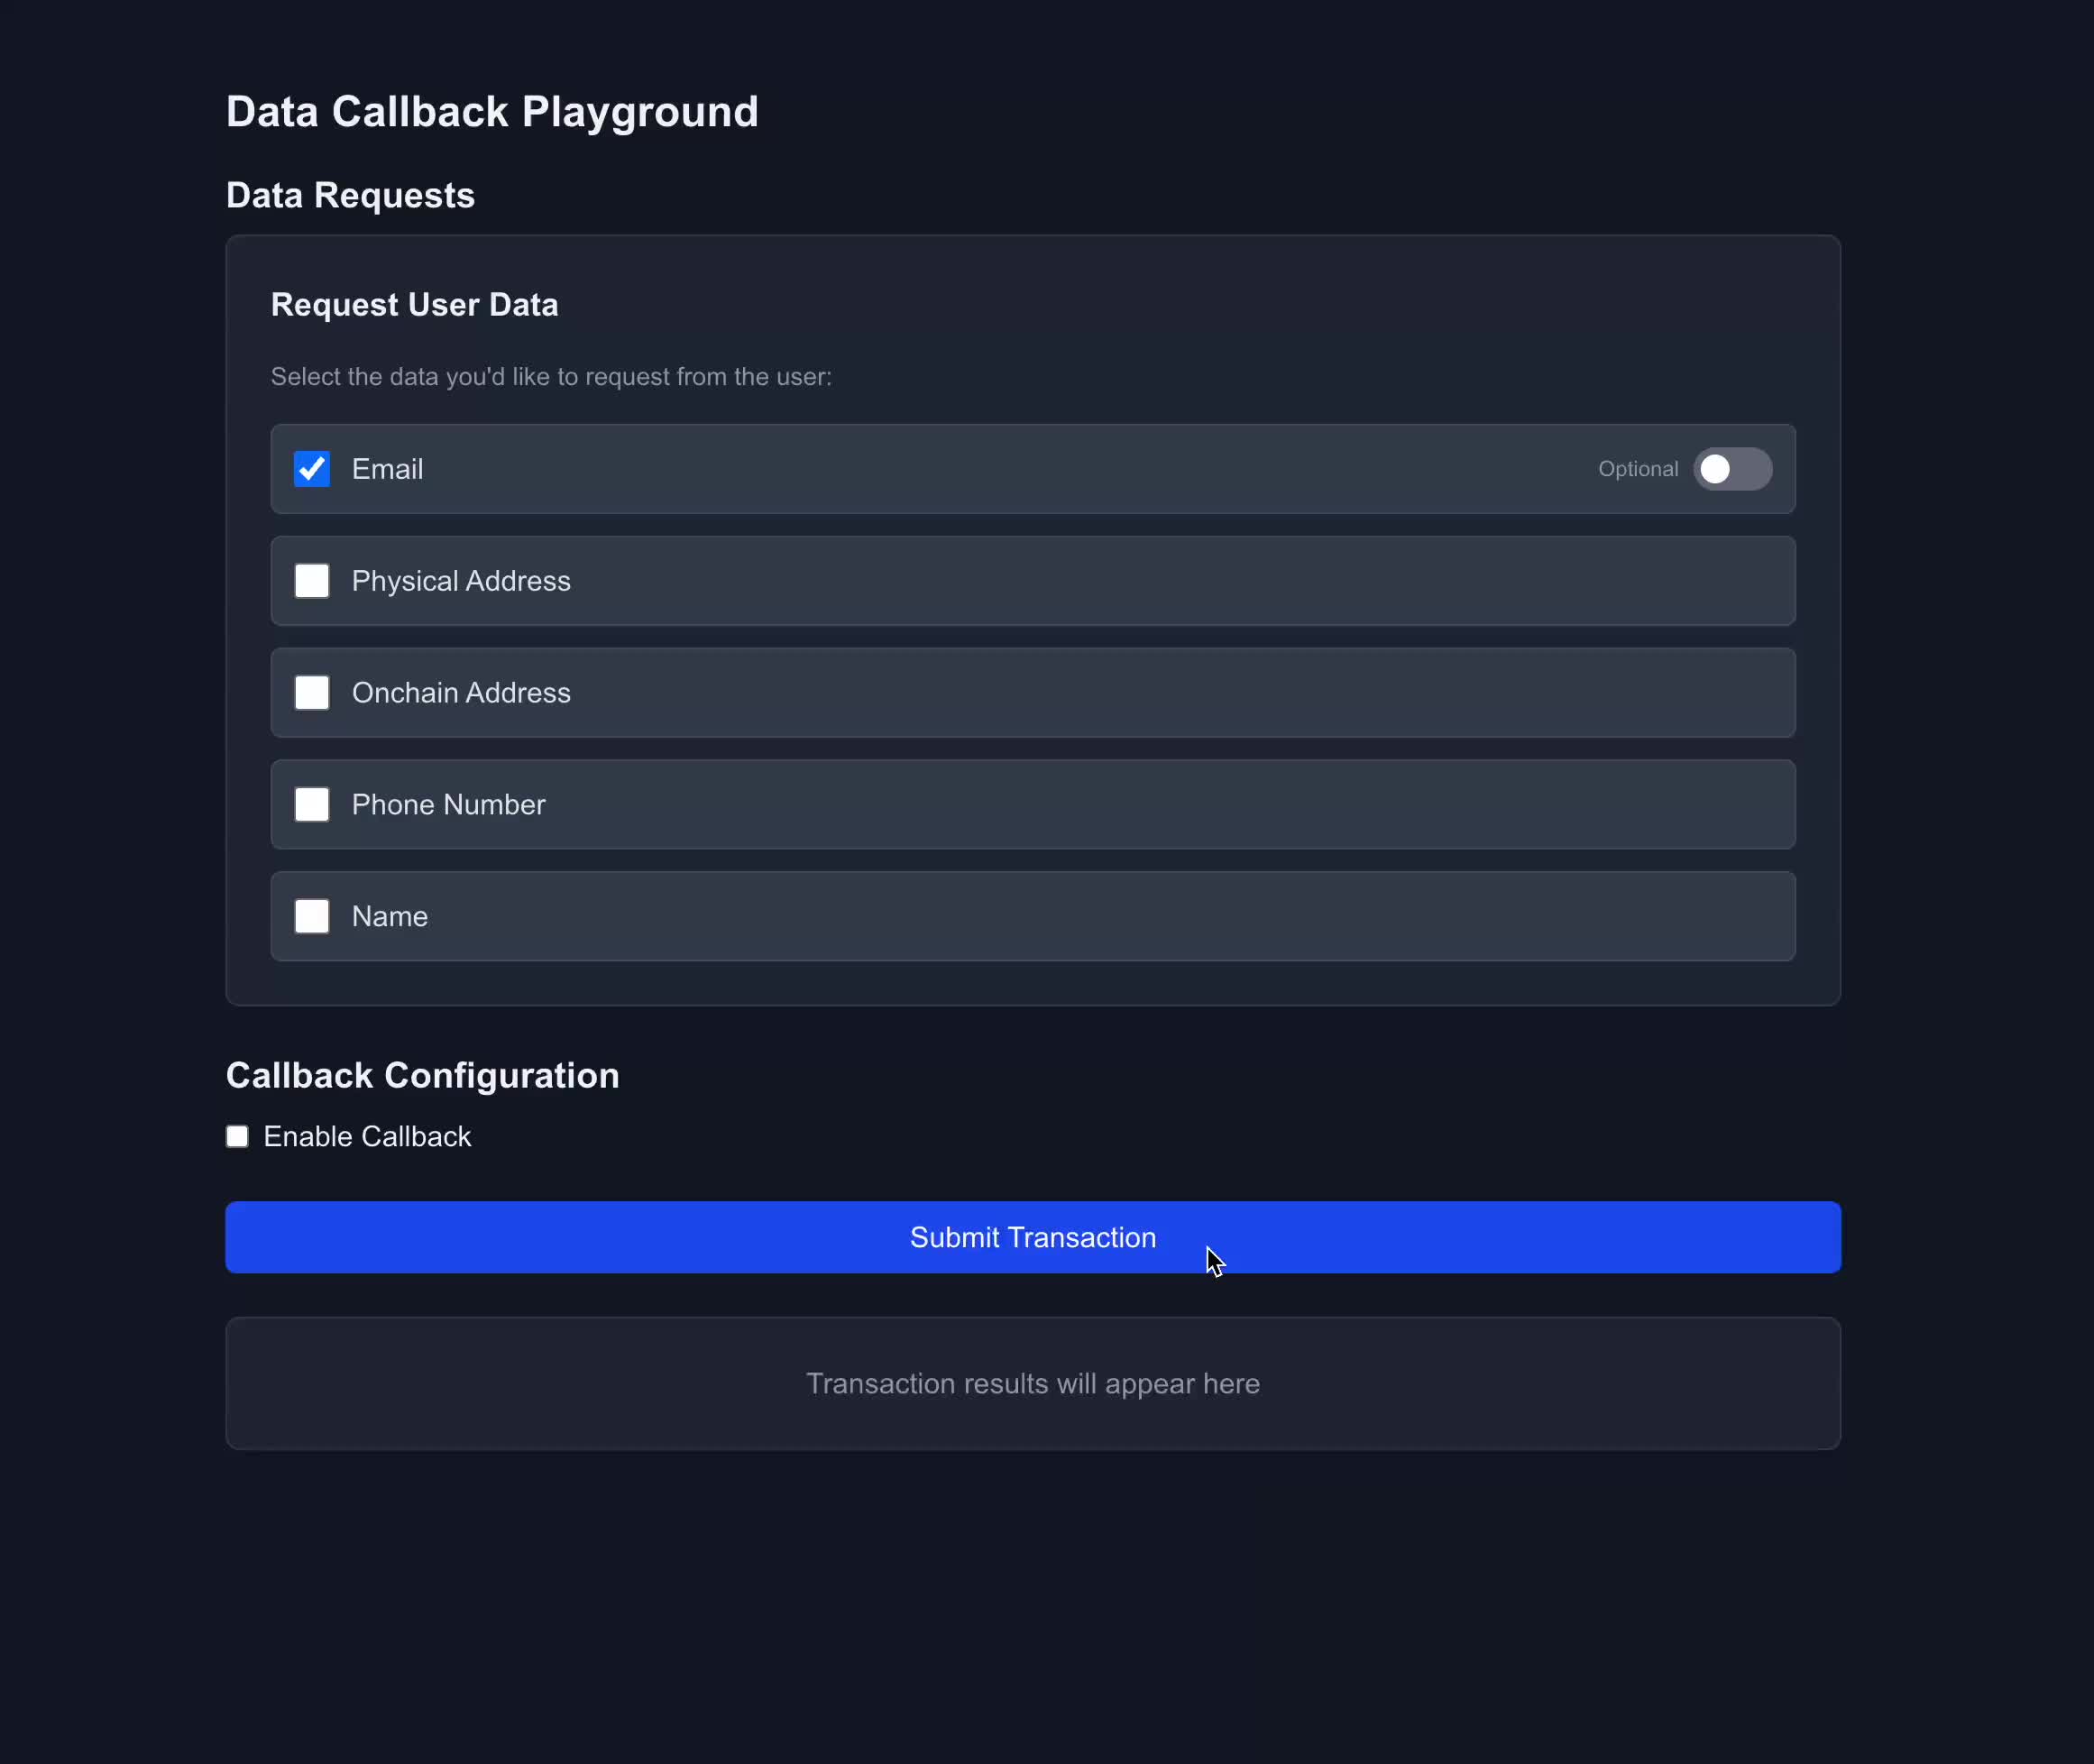2094x1764 pixels.
Task: Click the Optional label beside the switch
Action: click(1637, 469)
